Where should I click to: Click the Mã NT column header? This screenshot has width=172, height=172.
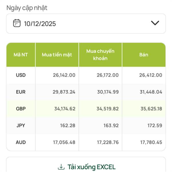point(21,55)
